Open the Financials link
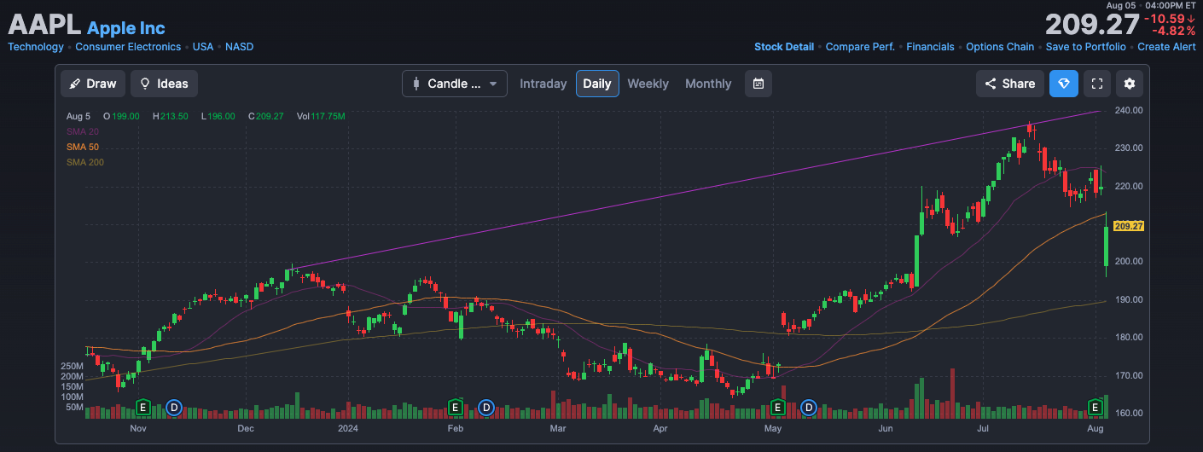 [x=930, y=47]
